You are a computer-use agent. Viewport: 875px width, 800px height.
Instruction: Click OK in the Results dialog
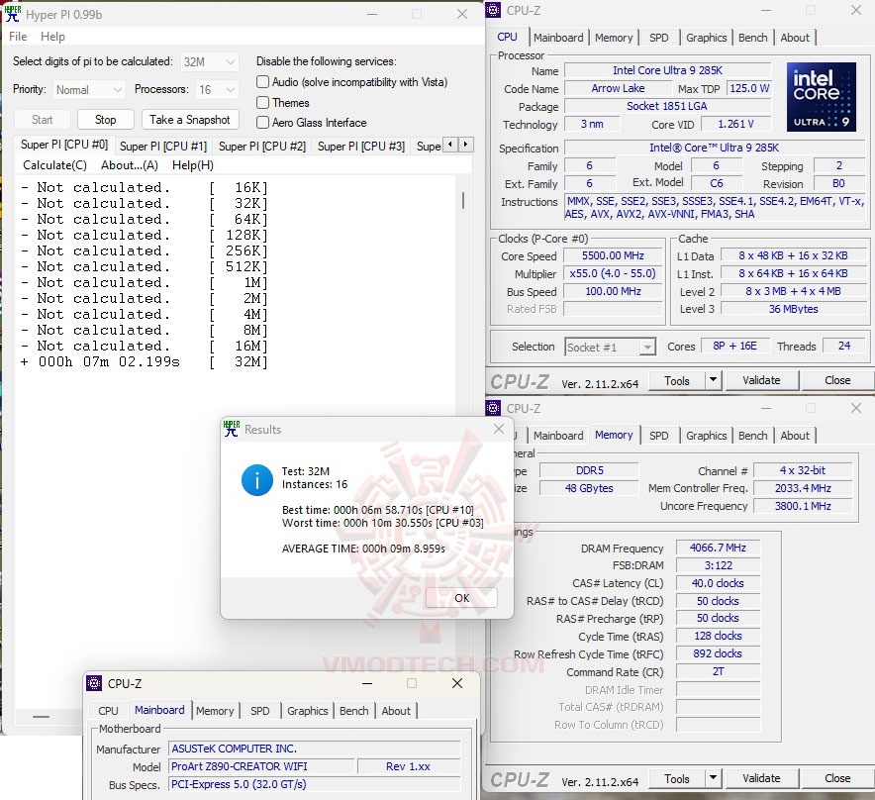(461, 598)
